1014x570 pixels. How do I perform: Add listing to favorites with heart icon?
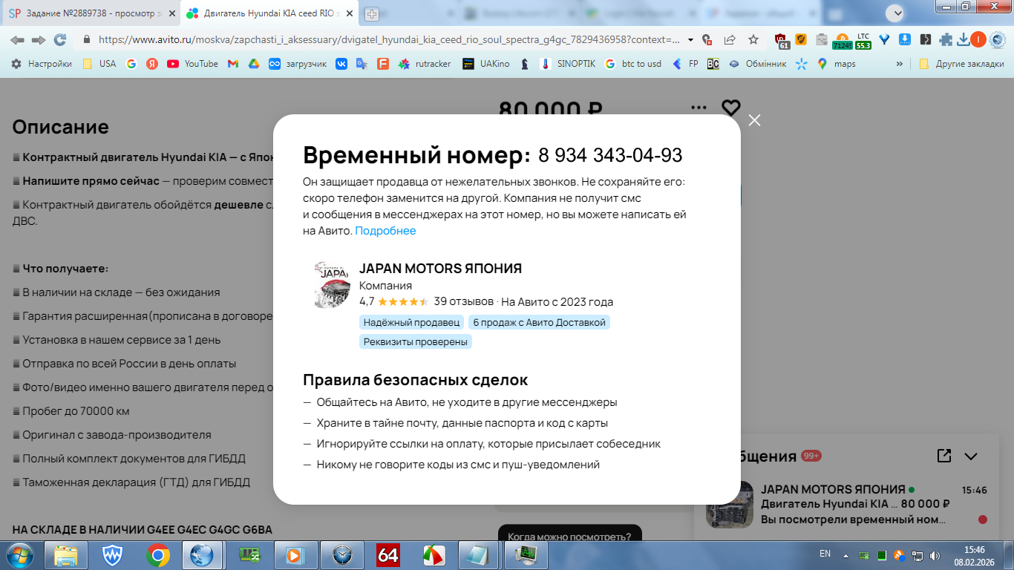(x=731, y=108)
